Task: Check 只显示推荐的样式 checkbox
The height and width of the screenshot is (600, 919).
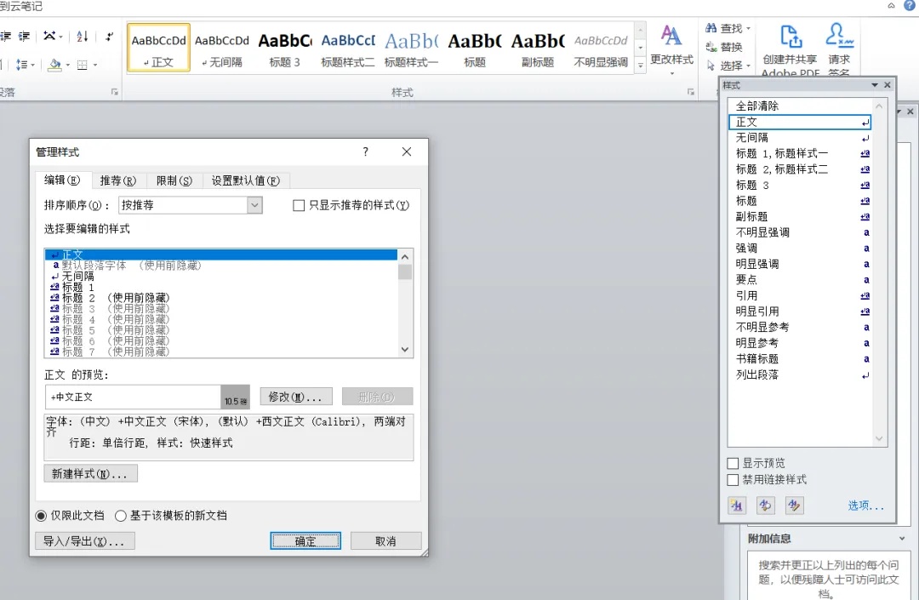Action: tap(299, 205)
